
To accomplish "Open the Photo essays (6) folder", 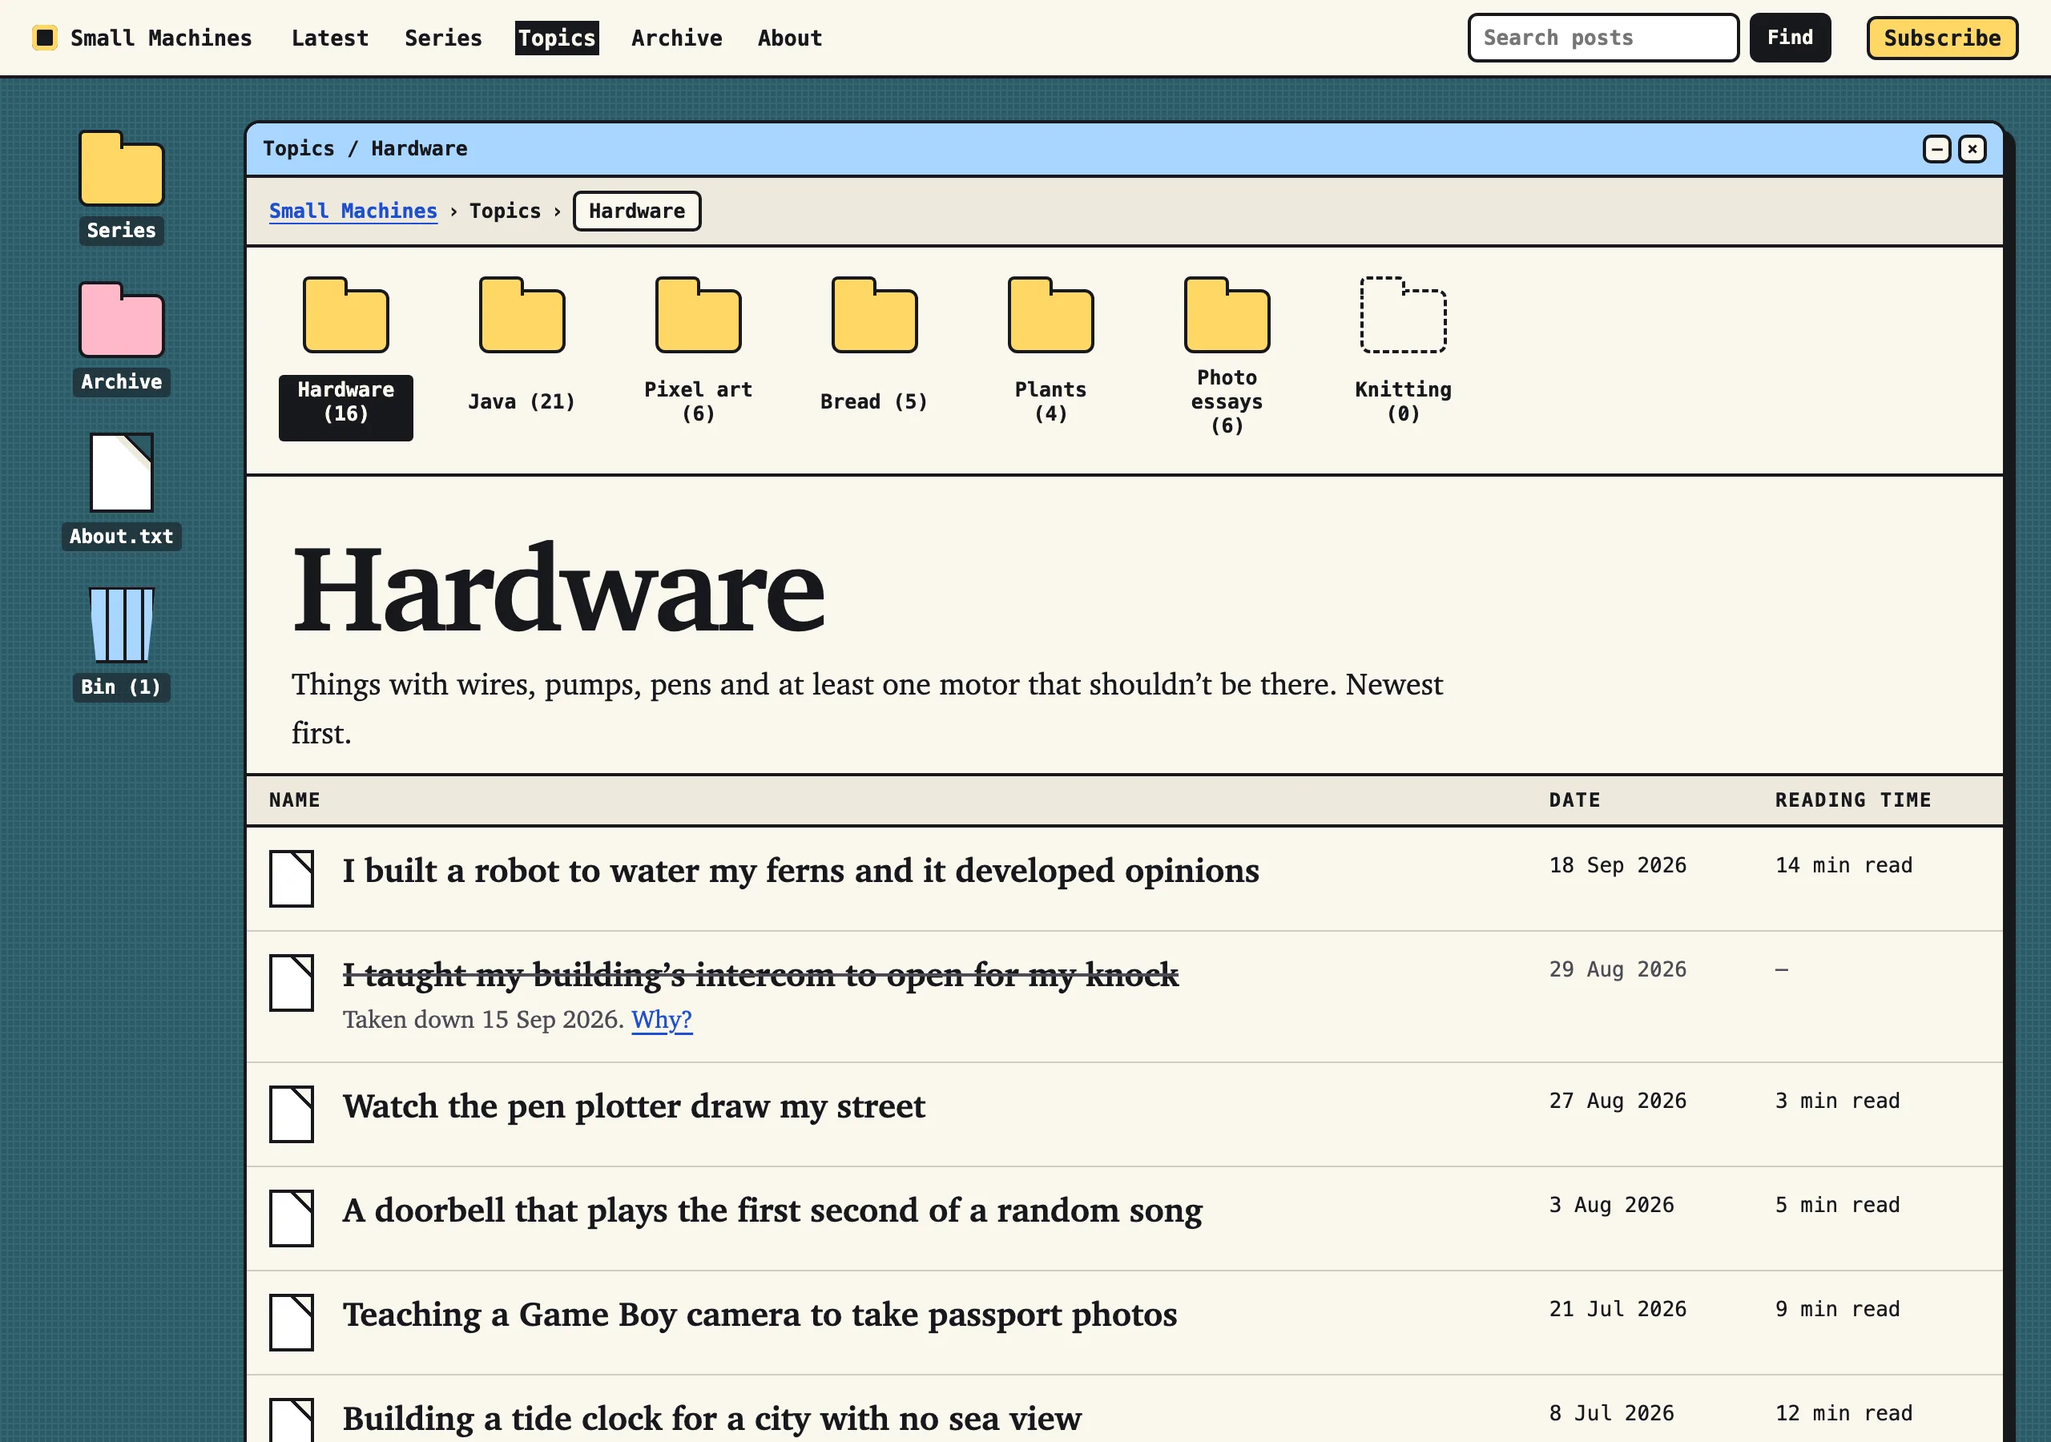I will (1227, 357).
